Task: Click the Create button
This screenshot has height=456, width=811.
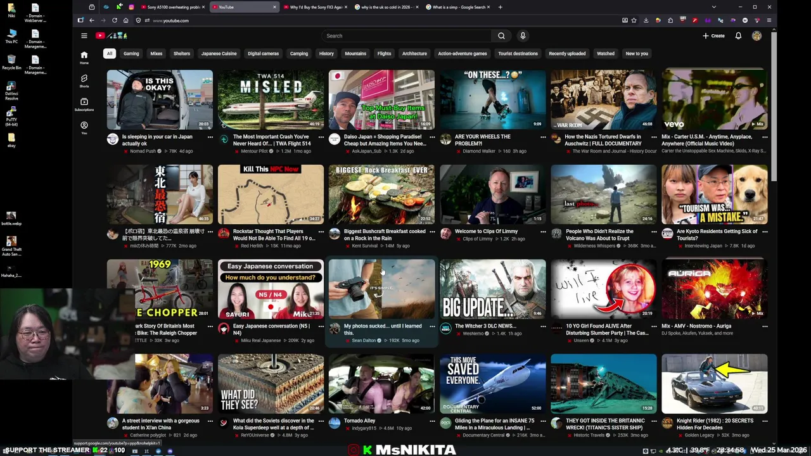Action: tap(713, 35)
